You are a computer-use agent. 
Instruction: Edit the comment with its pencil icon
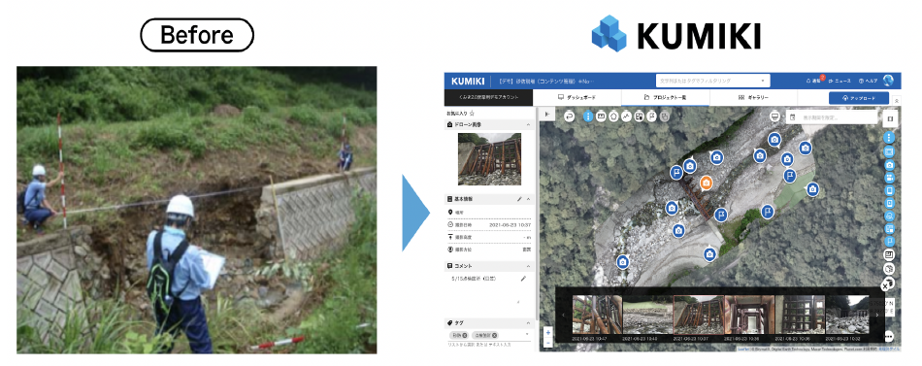(x=523, y=279)
